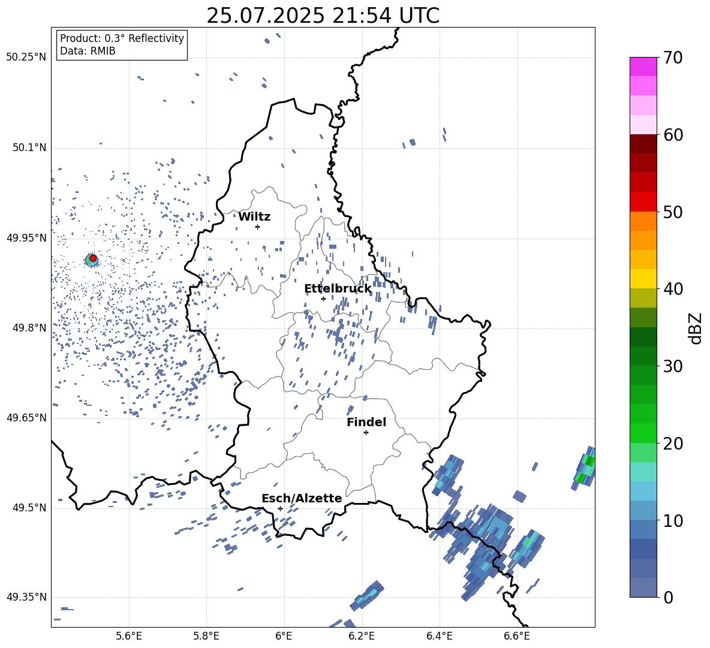
Task: Click the 49.35°N latitude label
Action: point(26,597)
